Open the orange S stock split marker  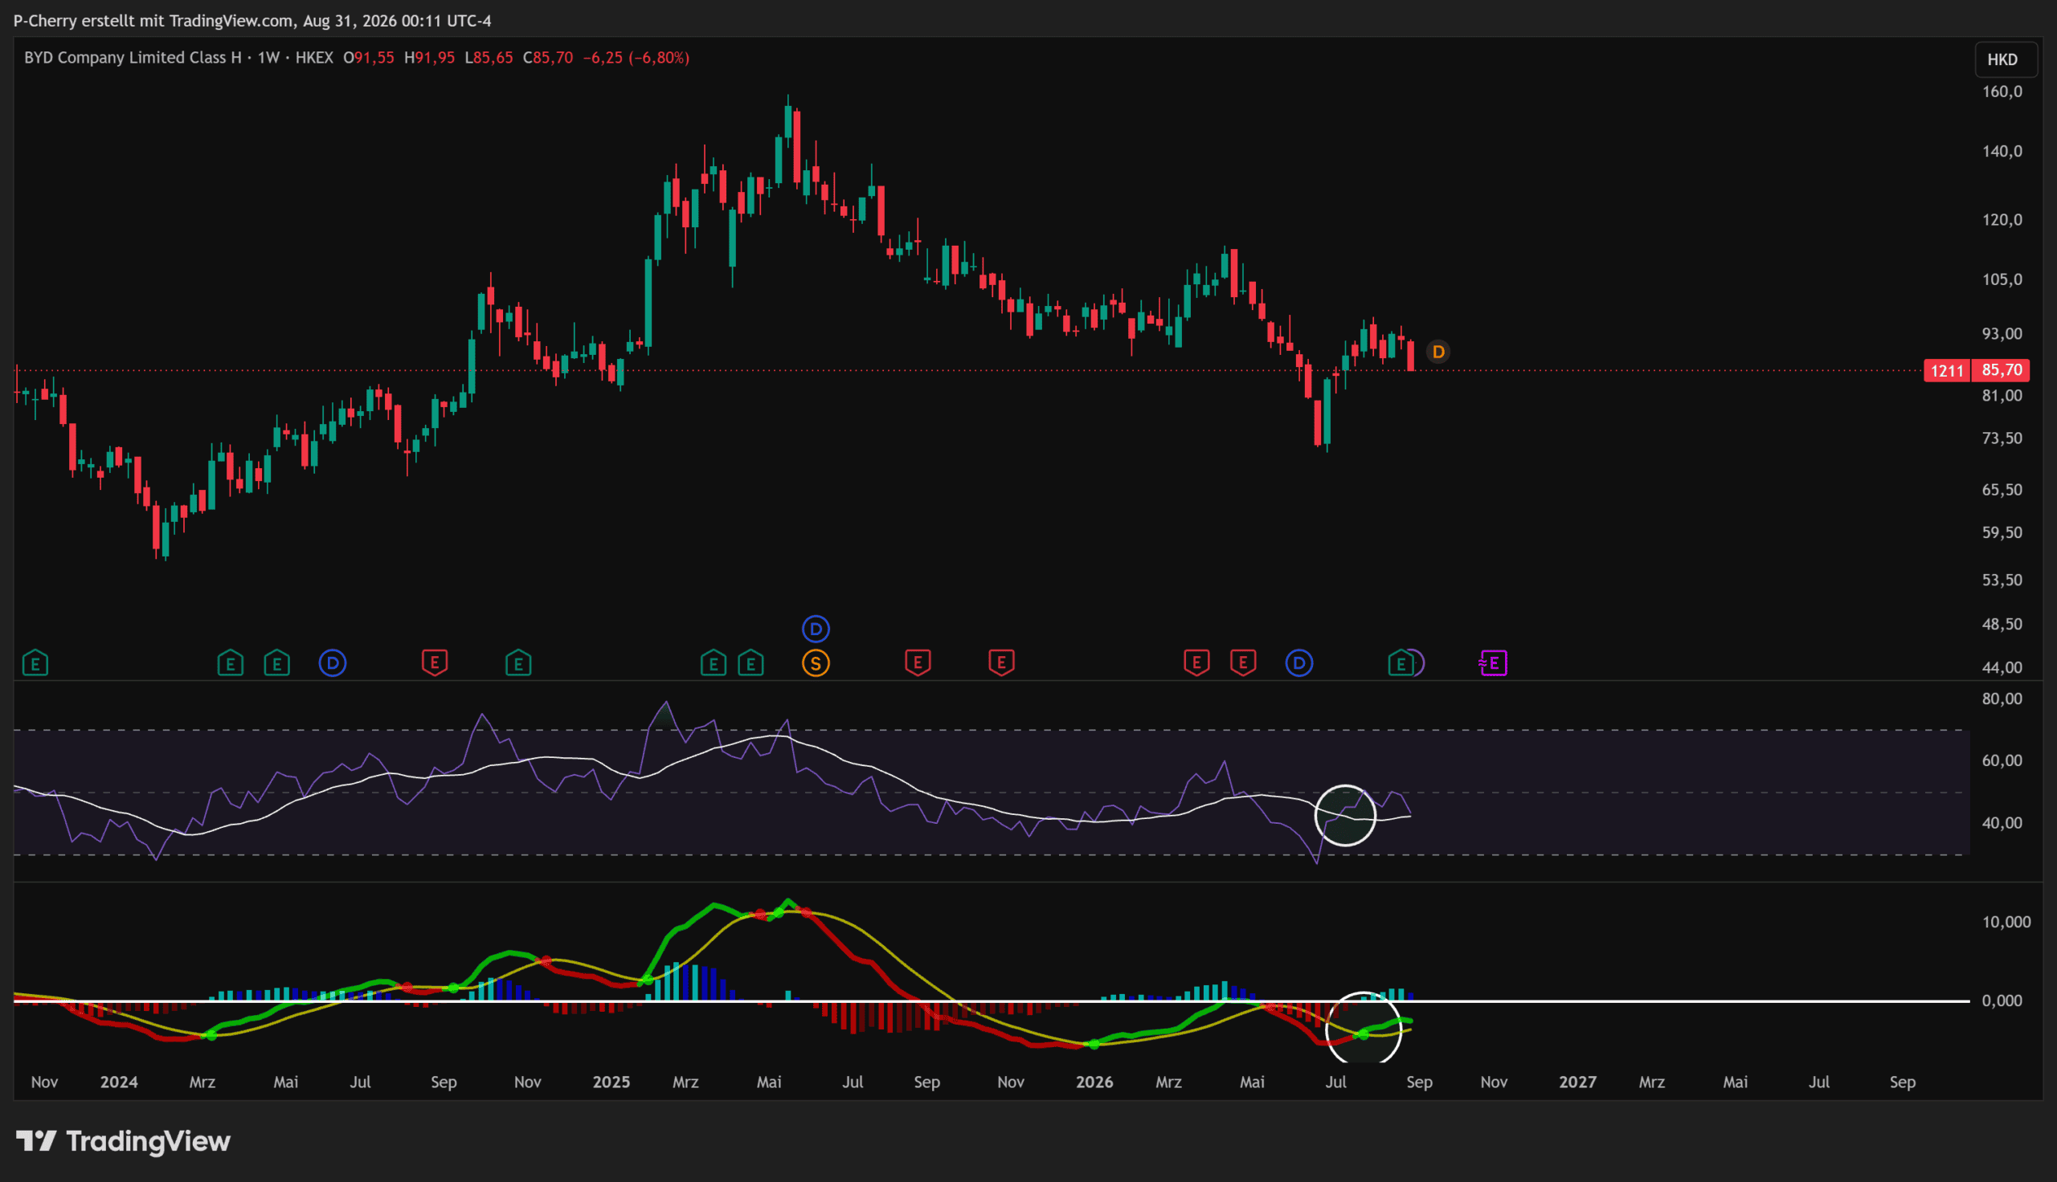(816, 663)
